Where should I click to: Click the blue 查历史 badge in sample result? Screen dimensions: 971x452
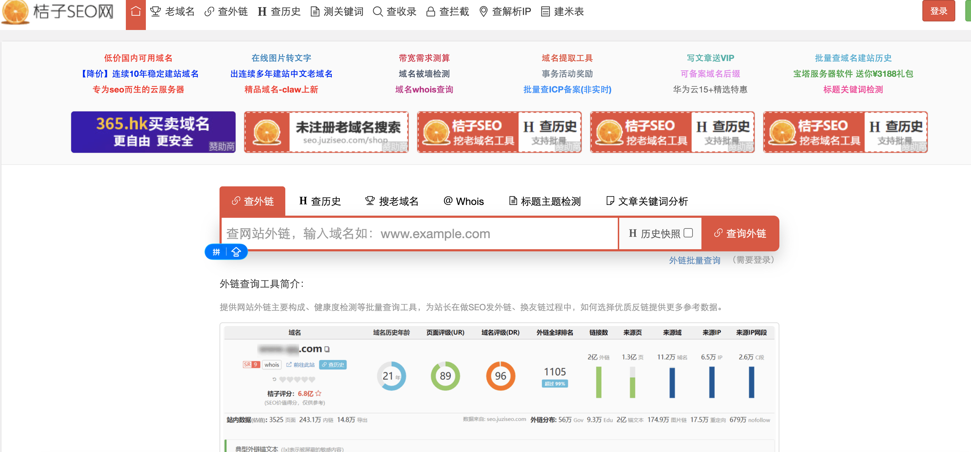[333, 365]
